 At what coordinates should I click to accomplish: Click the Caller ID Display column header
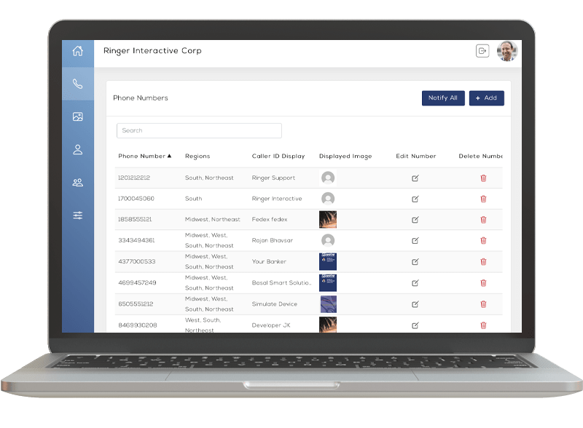pyautogui.click(x=278, y=156)
